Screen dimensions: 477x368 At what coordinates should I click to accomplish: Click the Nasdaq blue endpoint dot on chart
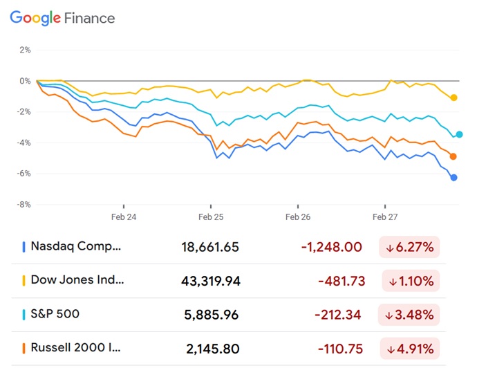click(454, 178)
